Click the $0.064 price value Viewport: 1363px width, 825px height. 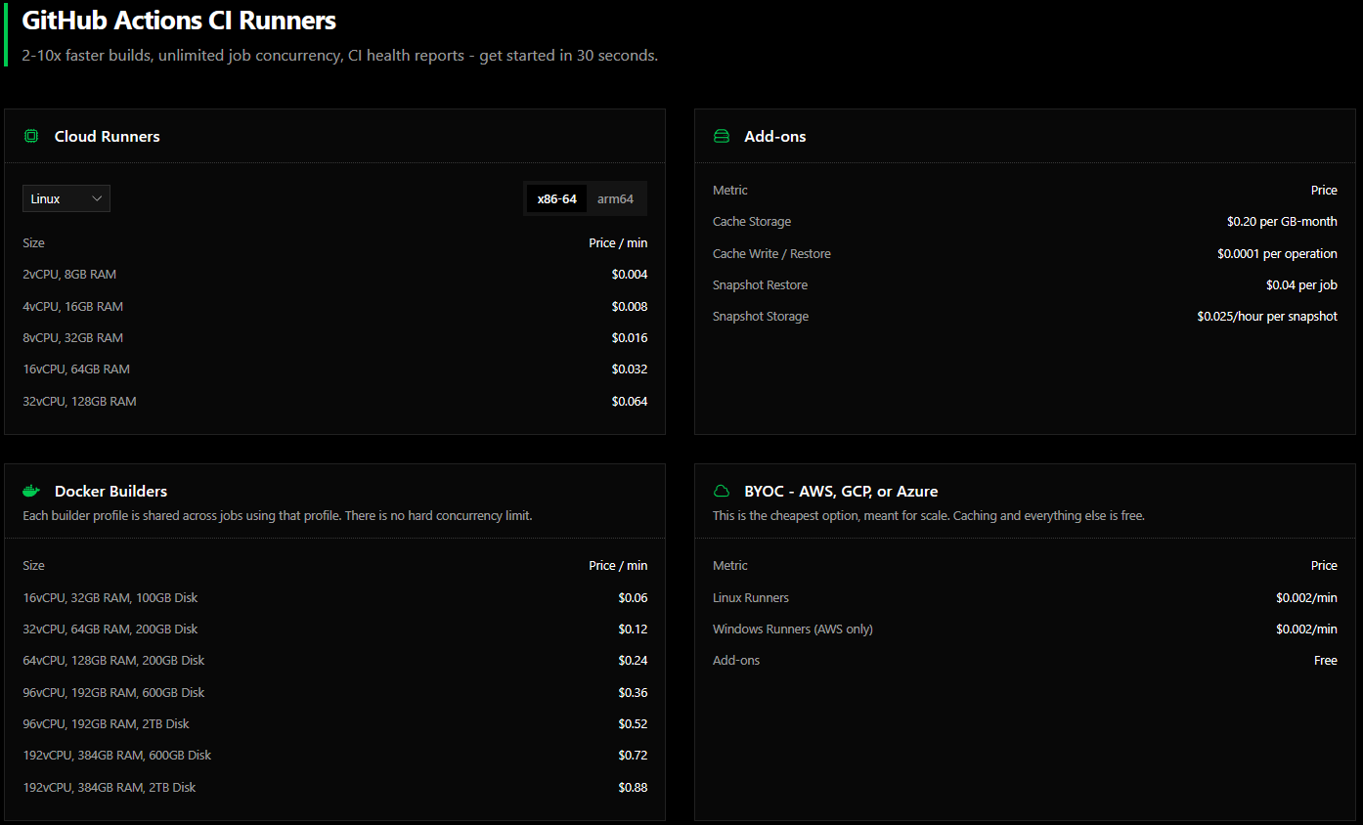pos(630,401)
